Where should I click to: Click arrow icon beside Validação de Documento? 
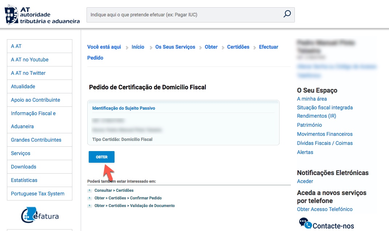[89, 206]
